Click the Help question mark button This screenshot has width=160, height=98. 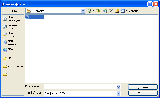tap(150, 4)
